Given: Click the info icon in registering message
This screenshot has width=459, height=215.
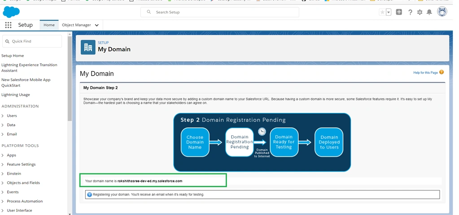Looking at the screenshot, I should pos(90,194).
